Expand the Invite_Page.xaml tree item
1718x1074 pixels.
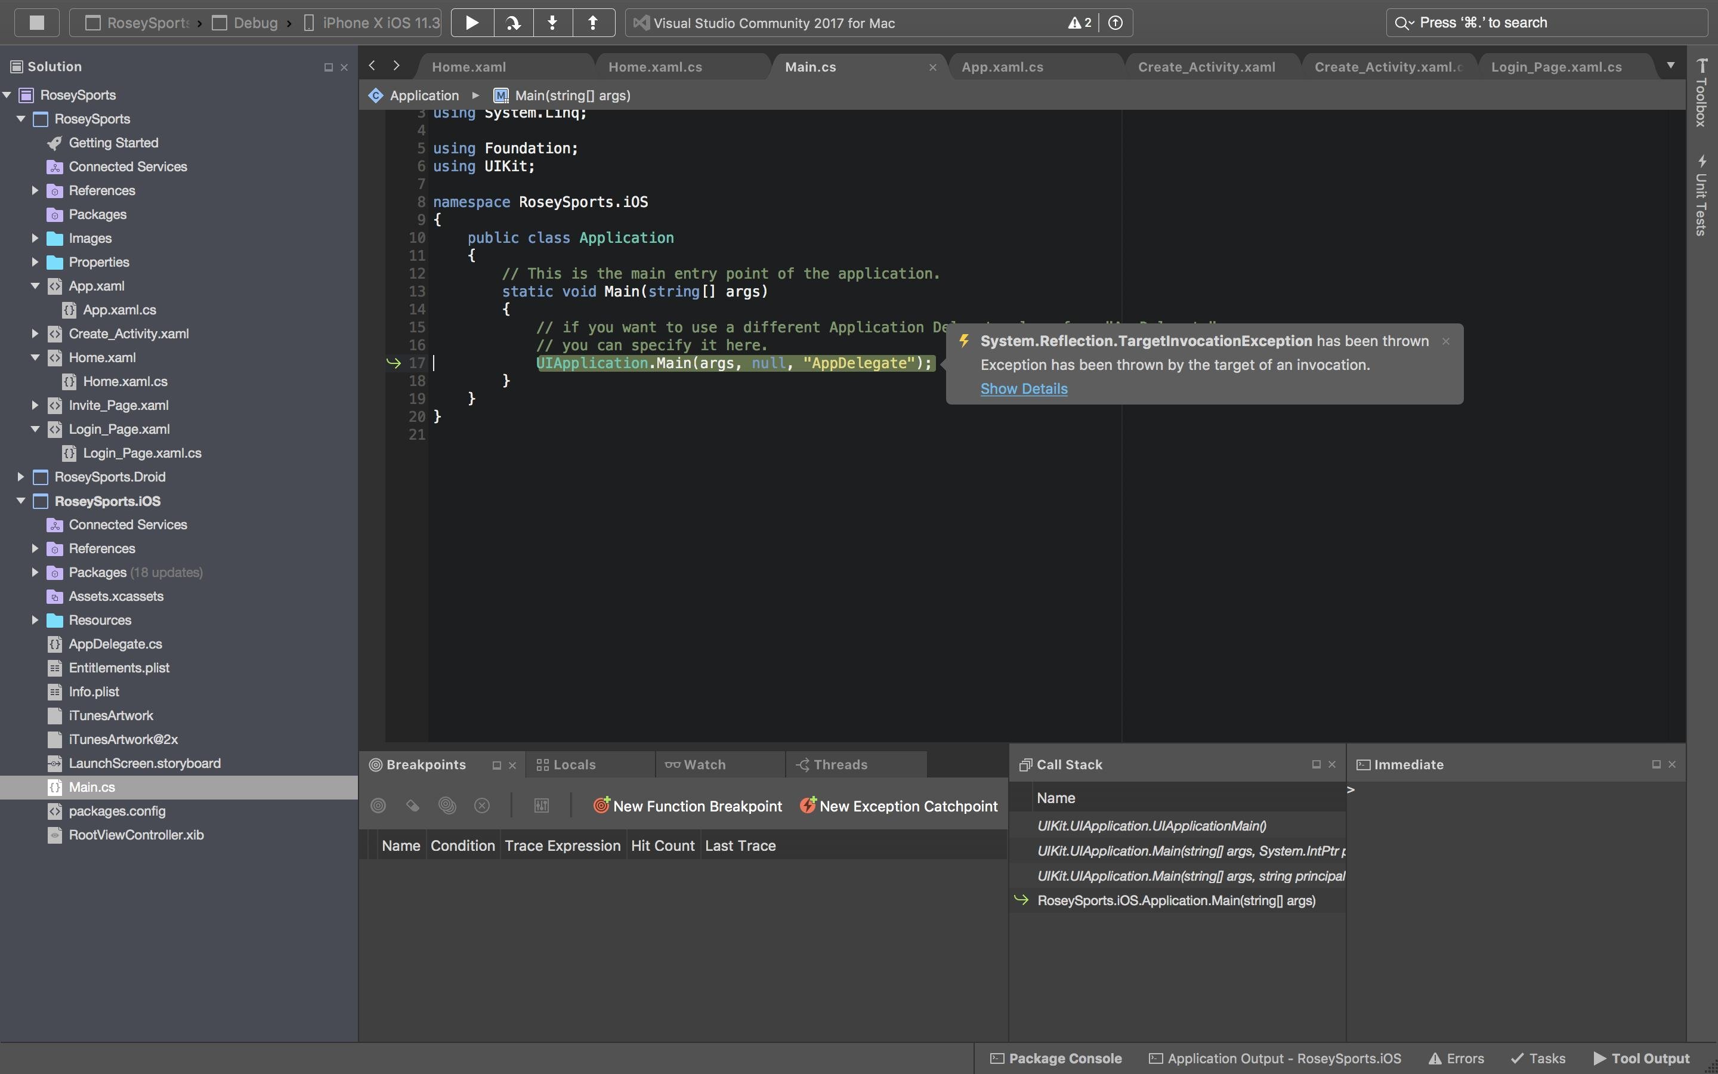[35, 405]
